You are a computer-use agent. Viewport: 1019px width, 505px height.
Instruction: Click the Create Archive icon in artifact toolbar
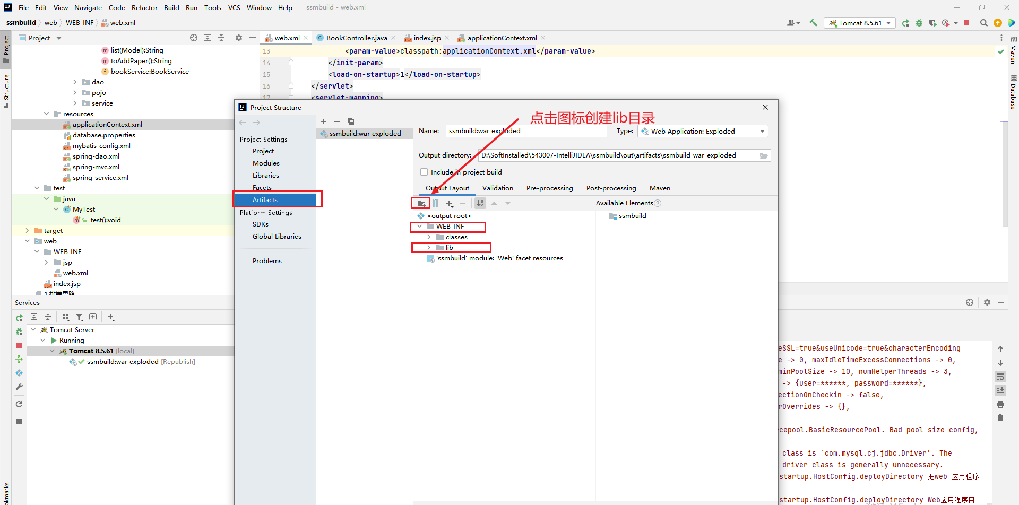(435, 203)
